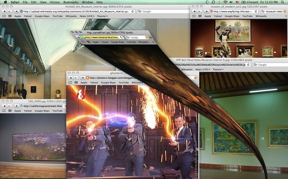
Task: Reload the DPS Bali Ubud Neka page
Action: click(x=248, y=65)
